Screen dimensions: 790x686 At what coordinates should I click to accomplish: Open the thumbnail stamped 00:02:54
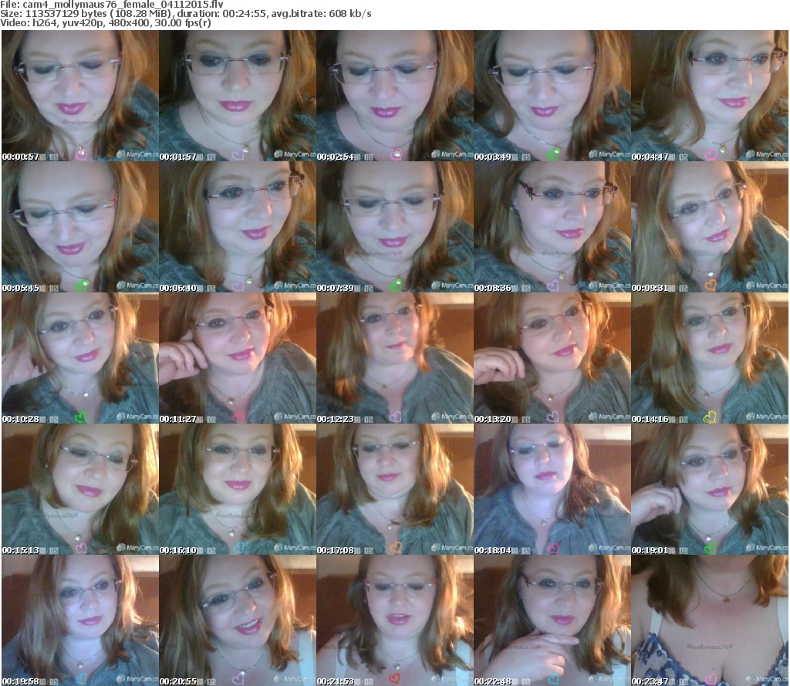[395, 96]
